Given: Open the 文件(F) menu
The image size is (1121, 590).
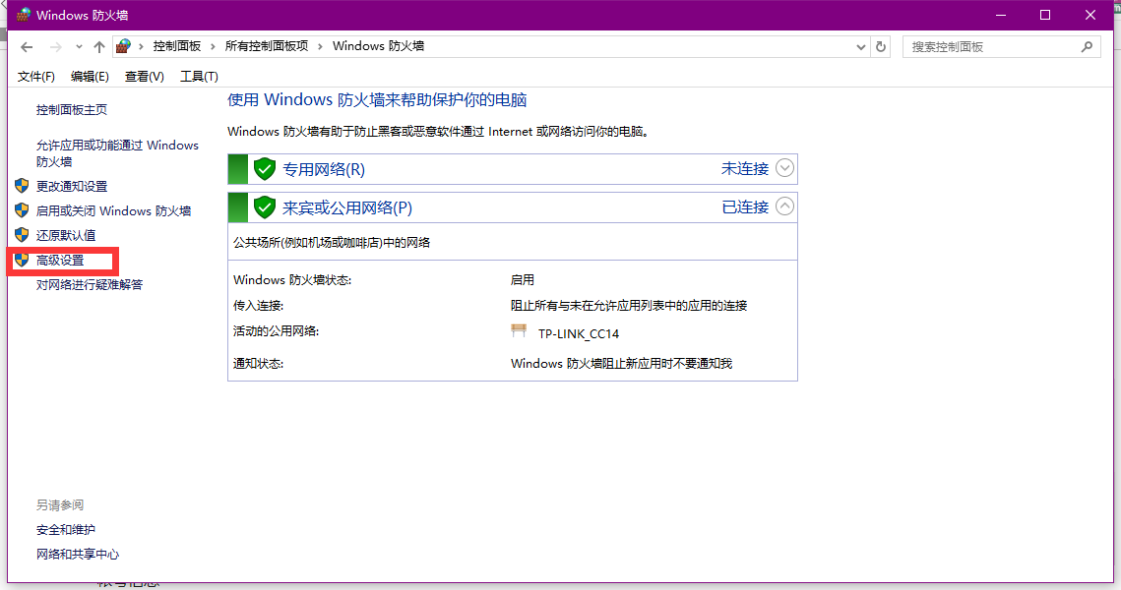Looking at the screenshot, I should click(x=35, y=77).
